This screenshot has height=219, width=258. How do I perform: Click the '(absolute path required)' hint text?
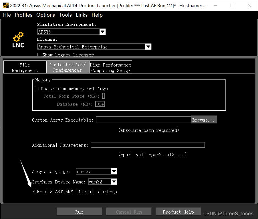pyautogui.click(x=148, y=130)
